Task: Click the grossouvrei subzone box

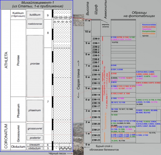Action: [x=36, y=129]
